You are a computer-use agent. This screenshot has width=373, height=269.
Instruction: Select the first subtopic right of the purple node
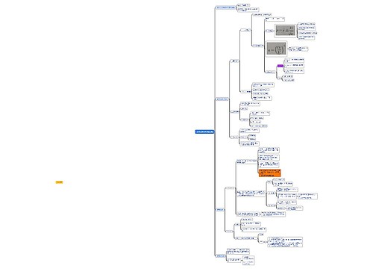click(x=295, y=61)
